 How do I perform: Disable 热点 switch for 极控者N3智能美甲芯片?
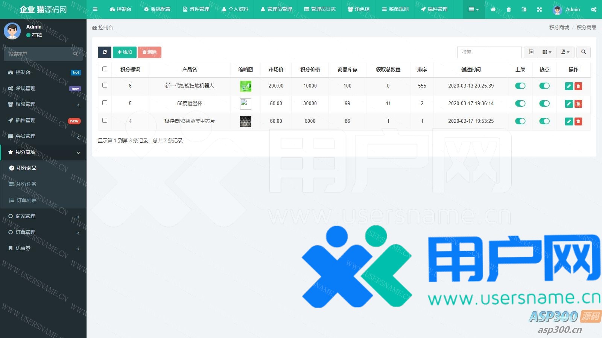click(544, 121)
